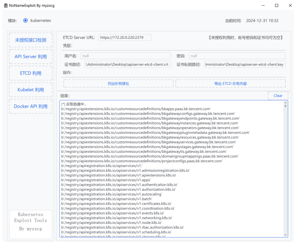Click the 当前时间 2024-12-31 10:32 value

click(262, 21)
